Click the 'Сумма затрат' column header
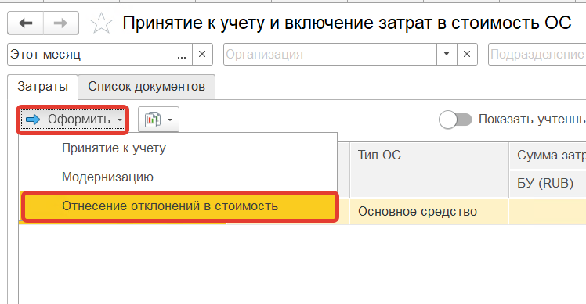This screenshot has width=586, height=304. (548, 156)
